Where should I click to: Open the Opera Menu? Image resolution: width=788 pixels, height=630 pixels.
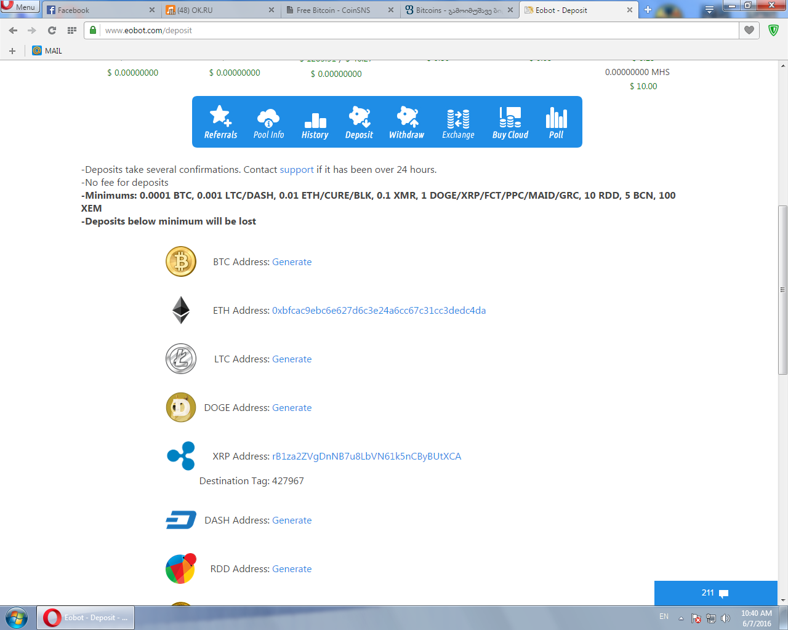point(20,7)
